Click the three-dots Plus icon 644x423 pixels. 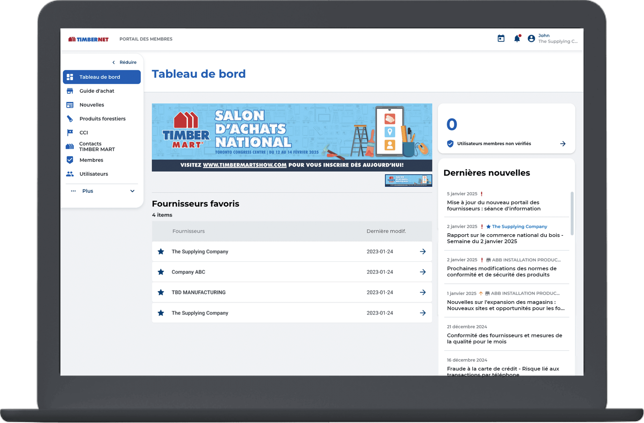(73, 191)
